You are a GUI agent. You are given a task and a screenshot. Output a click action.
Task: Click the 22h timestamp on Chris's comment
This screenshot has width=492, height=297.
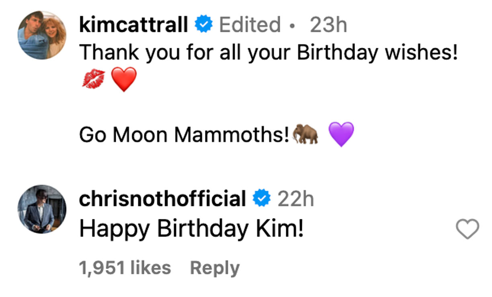coord(295,199)
